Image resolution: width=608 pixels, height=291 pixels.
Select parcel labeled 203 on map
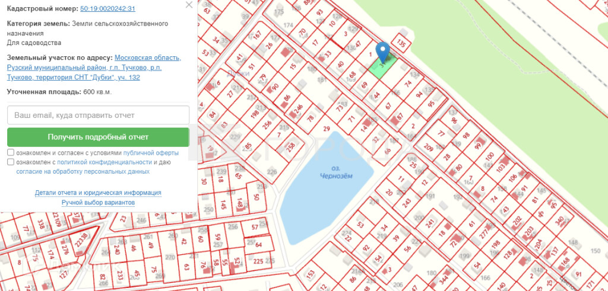point(528,232)
